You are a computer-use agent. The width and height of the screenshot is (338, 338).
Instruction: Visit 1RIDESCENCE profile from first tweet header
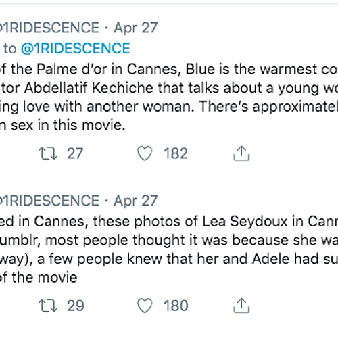pos(49,28)
